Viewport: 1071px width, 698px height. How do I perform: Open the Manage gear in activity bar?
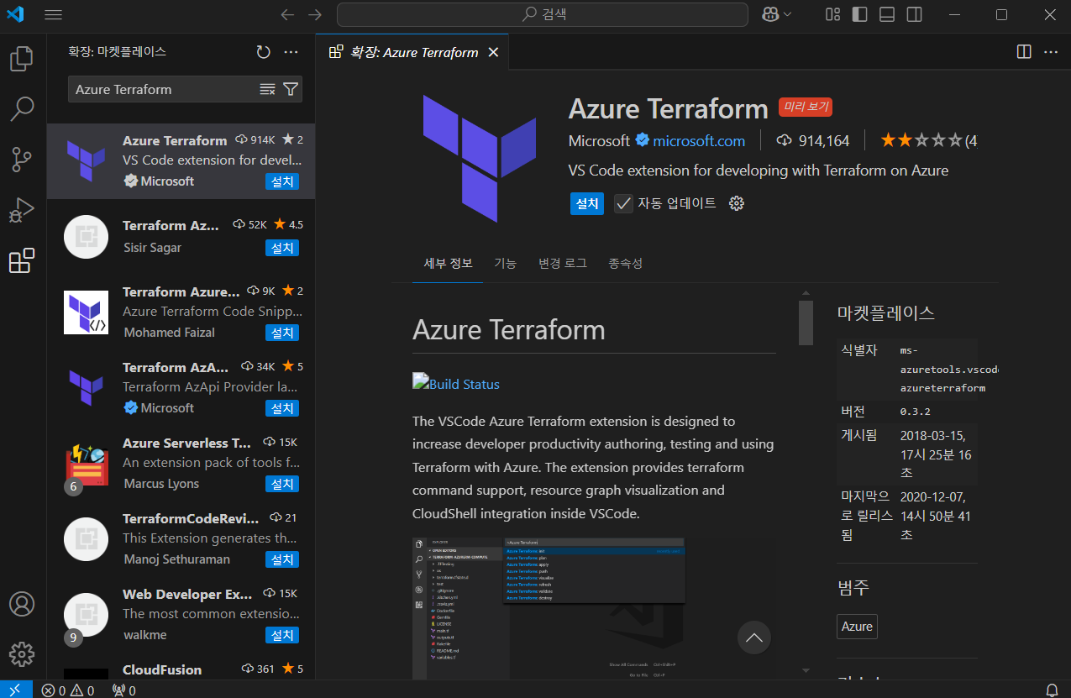22,654
